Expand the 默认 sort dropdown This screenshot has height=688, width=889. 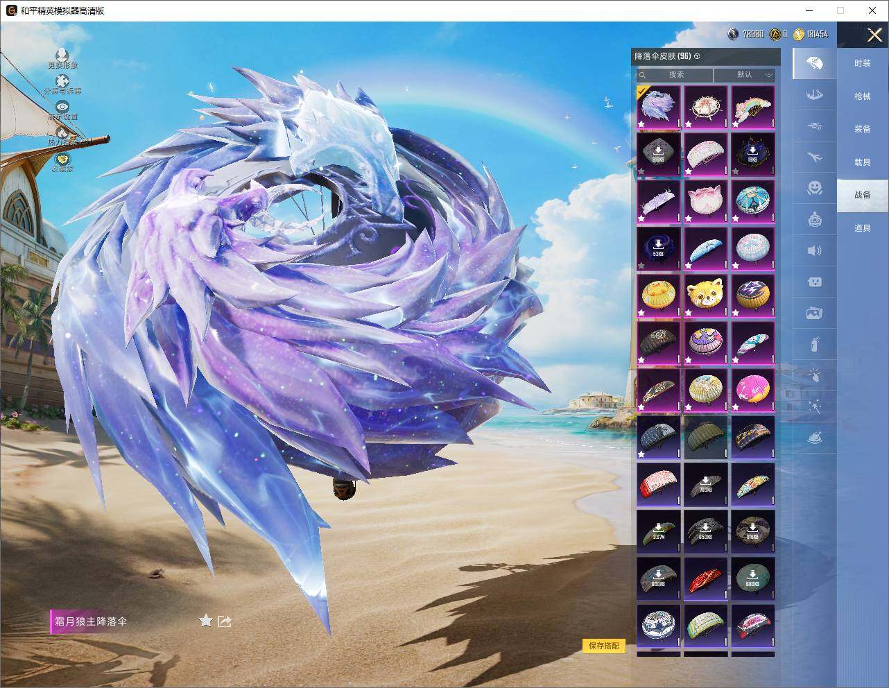745,75
